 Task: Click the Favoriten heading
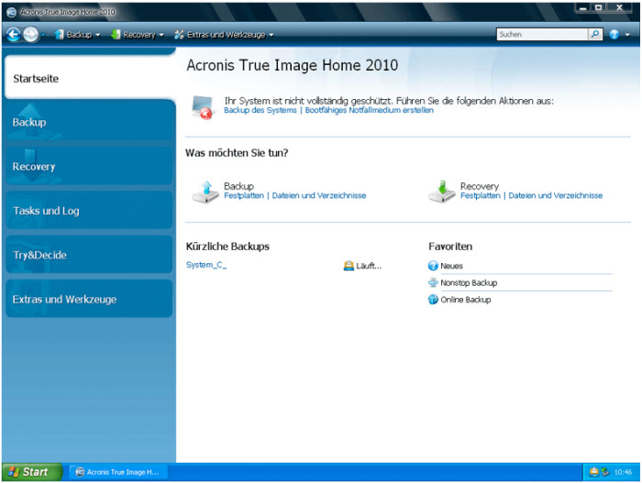[450, 247]
